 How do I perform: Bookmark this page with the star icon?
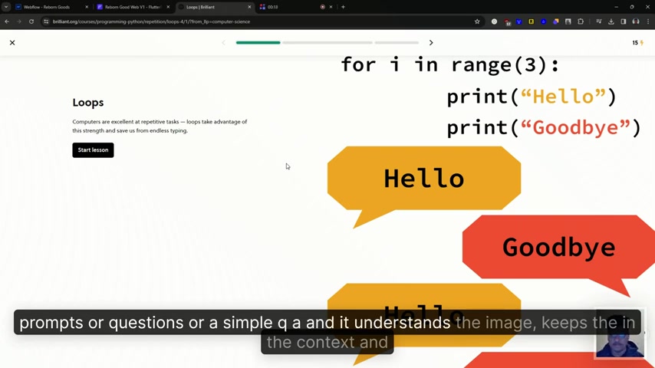(476, 21)
